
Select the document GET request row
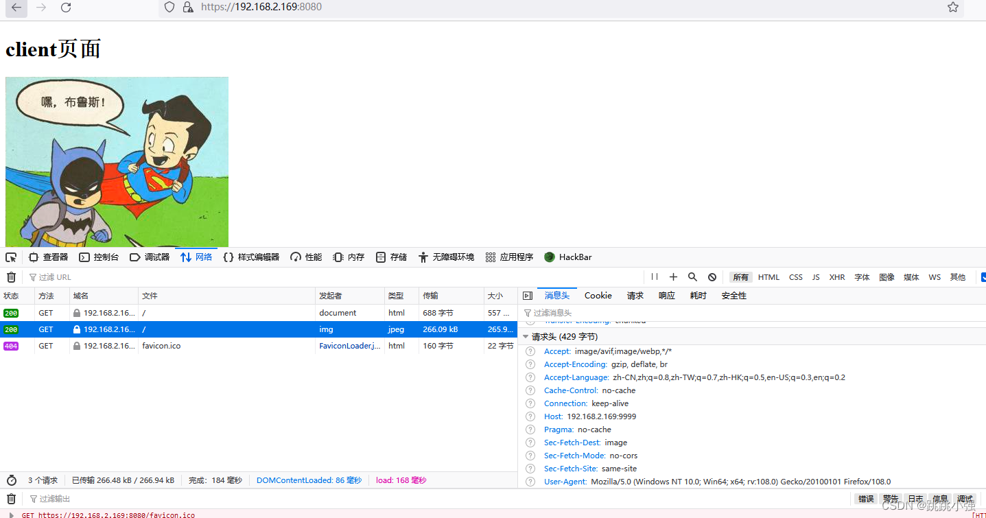coord(259,313)
